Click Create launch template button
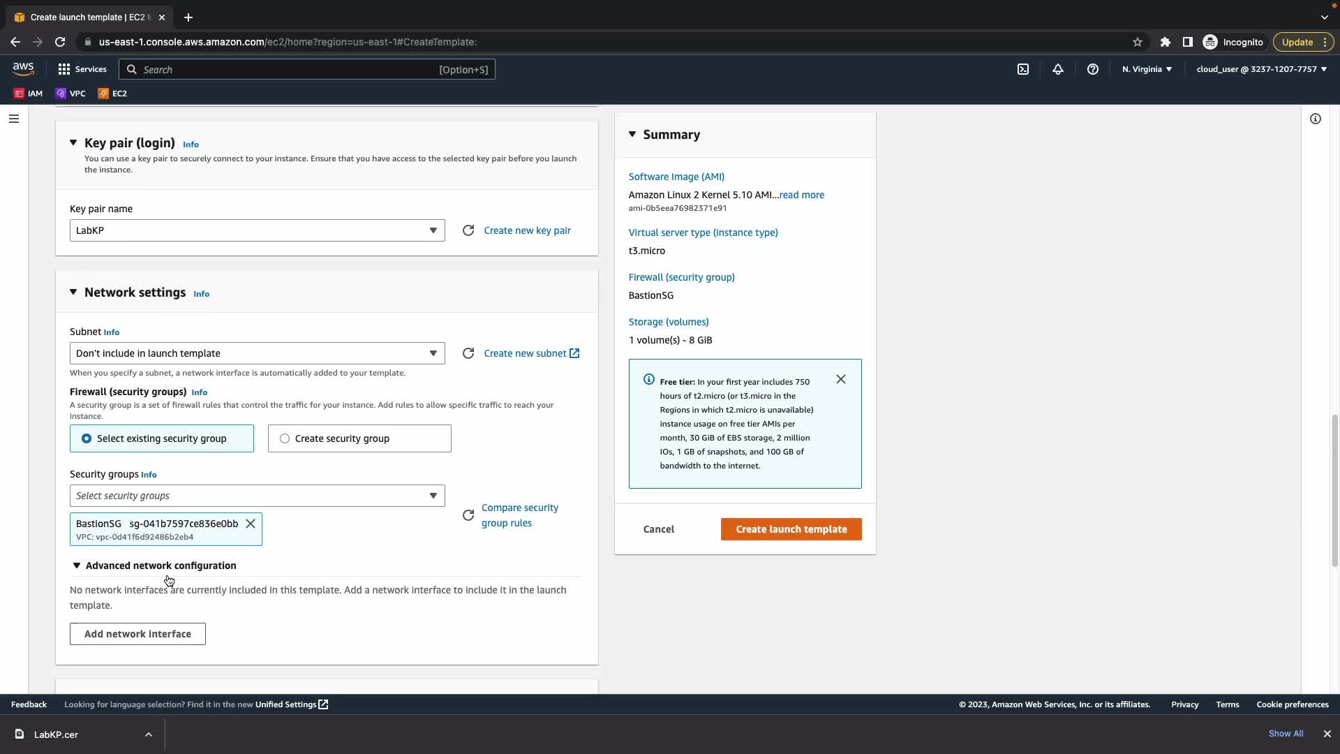 791,529
